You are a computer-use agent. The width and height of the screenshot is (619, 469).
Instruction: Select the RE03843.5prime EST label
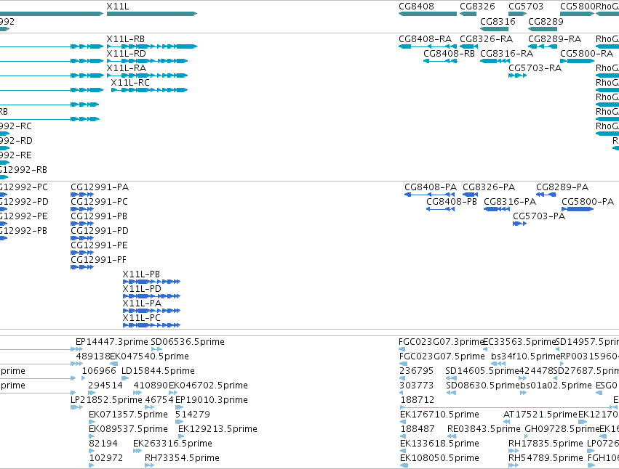click(484, 430)
